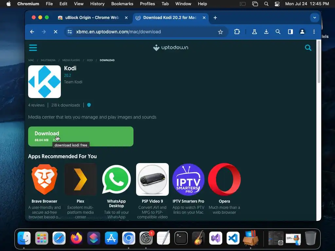Click the Team Kodi developer name
335x251 pixels.
click(73, 82)
